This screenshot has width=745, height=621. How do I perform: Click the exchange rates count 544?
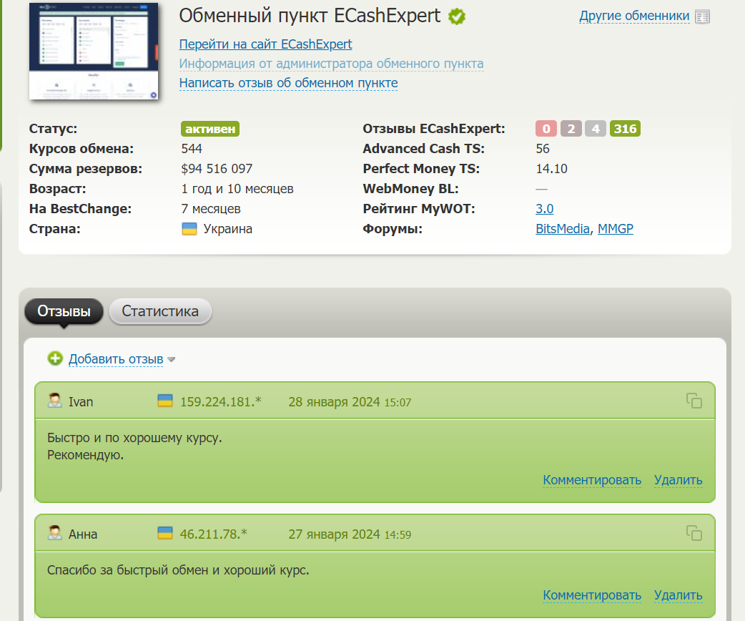point(192,149)
